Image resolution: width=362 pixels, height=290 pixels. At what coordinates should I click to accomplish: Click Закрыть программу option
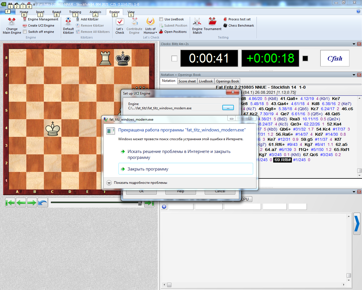coord(186,169)
